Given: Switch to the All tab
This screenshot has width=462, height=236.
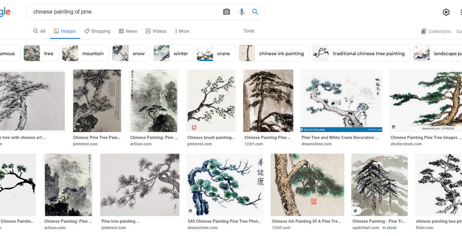Looking at the screenshot, I should (40, 31).
